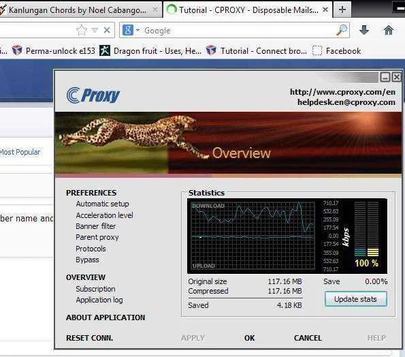
Task: Click the bookmark star icon in address bar
Action: point(82,31)
